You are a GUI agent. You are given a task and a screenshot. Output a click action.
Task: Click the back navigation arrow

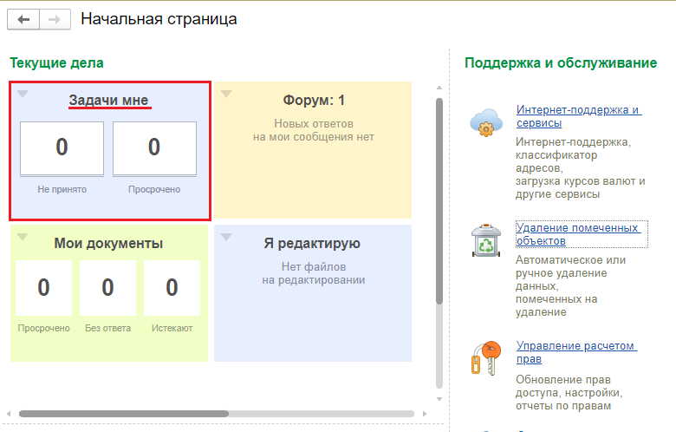coord(23,19)
